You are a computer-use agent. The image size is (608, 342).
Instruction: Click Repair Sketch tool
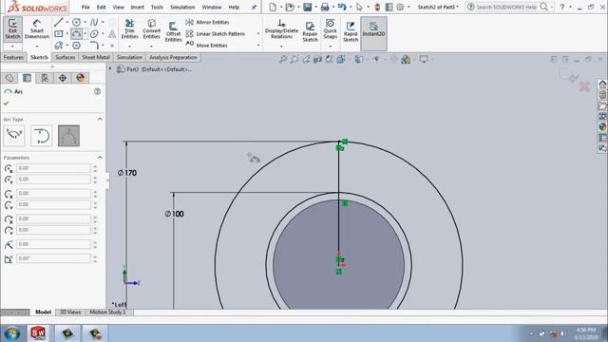tap(310, 31)
